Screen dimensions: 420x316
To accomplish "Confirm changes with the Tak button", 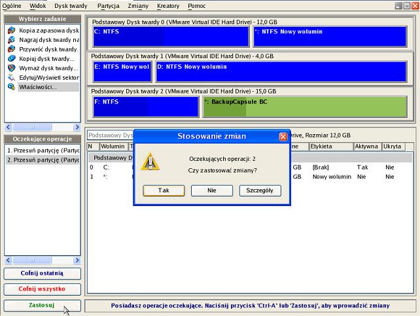I will point(164,190).
